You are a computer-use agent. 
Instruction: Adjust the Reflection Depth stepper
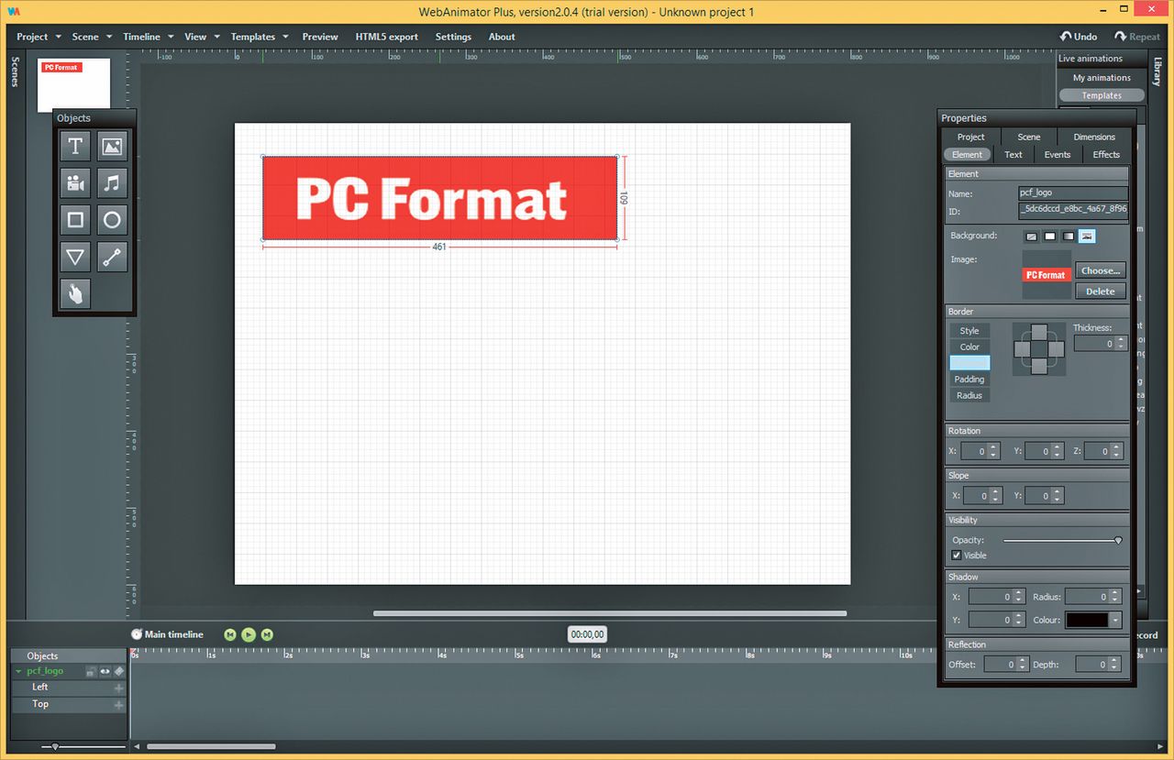coord(1115,665)
